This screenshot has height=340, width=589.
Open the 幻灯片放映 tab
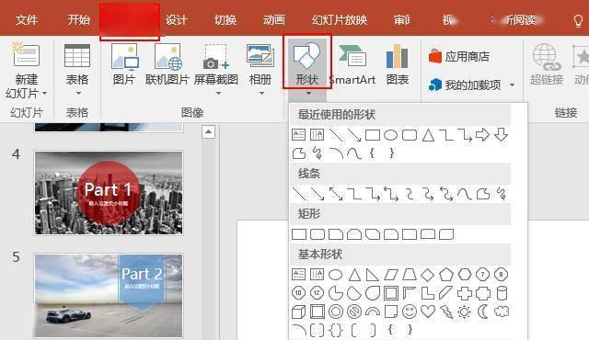point(340,20)
